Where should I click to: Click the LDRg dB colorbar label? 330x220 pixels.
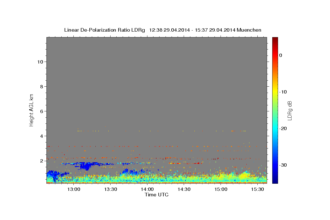pos(290,110)
